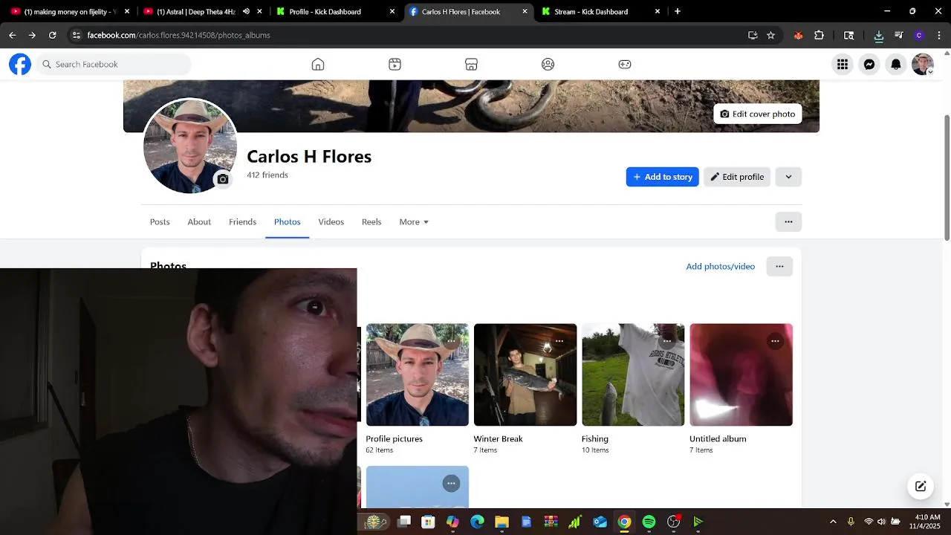Go back to the previous page
The height and width of the screenshot is (535, 951).
(x=12, y=35)
